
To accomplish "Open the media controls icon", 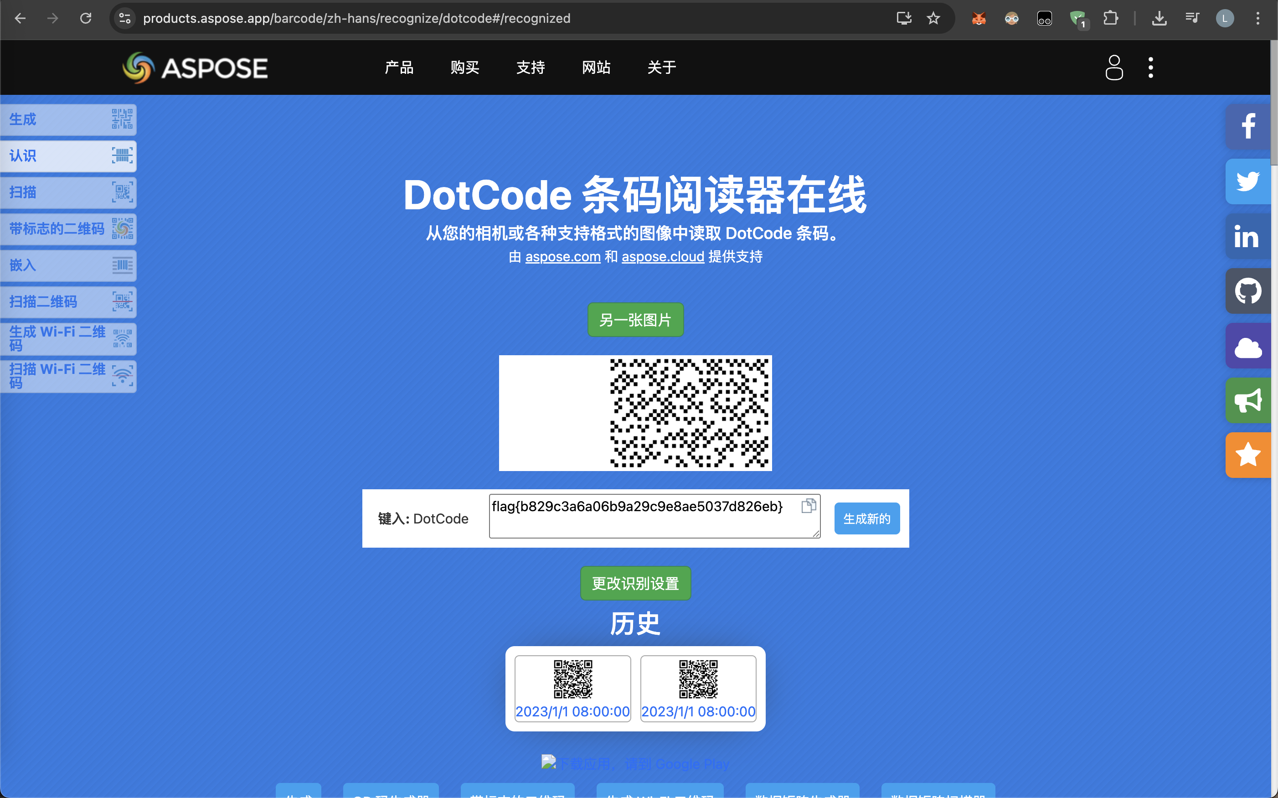I will point(1192,19).
